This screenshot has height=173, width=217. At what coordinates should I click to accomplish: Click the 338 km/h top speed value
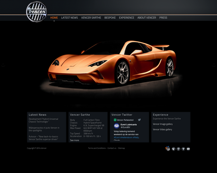click(88, 133)
